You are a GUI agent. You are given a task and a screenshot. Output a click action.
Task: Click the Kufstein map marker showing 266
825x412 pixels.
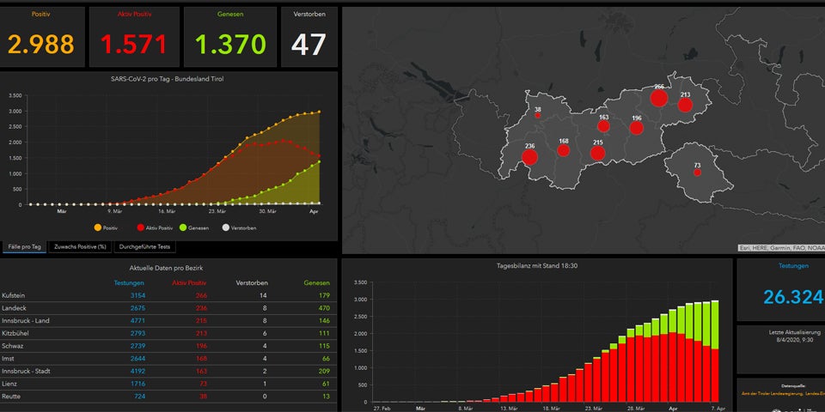pyautogui.click(x=659, y=99)
